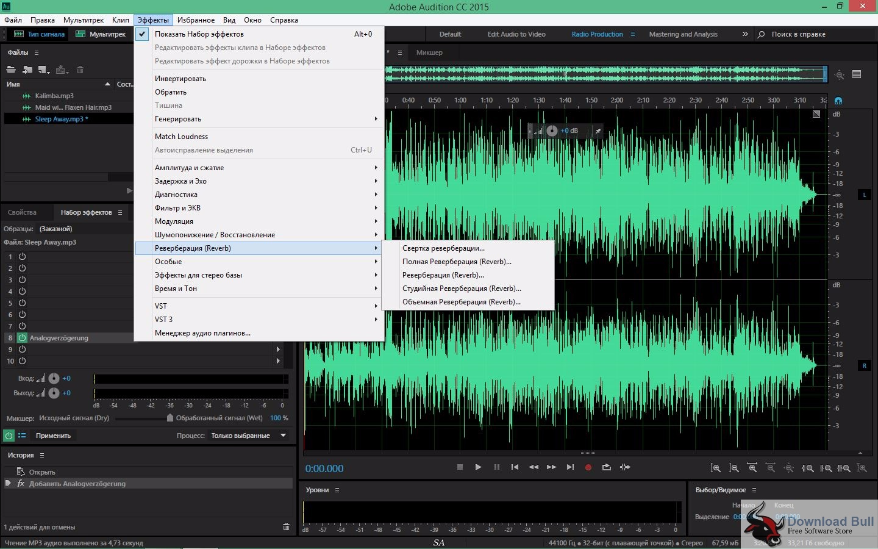The width and height of the screenshot is (878, 549).
Task: Click the zoom in amplitude icon
Action: pos(715,468)
